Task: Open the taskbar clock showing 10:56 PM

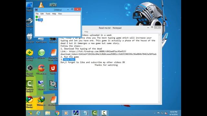Action: [173, 113]
